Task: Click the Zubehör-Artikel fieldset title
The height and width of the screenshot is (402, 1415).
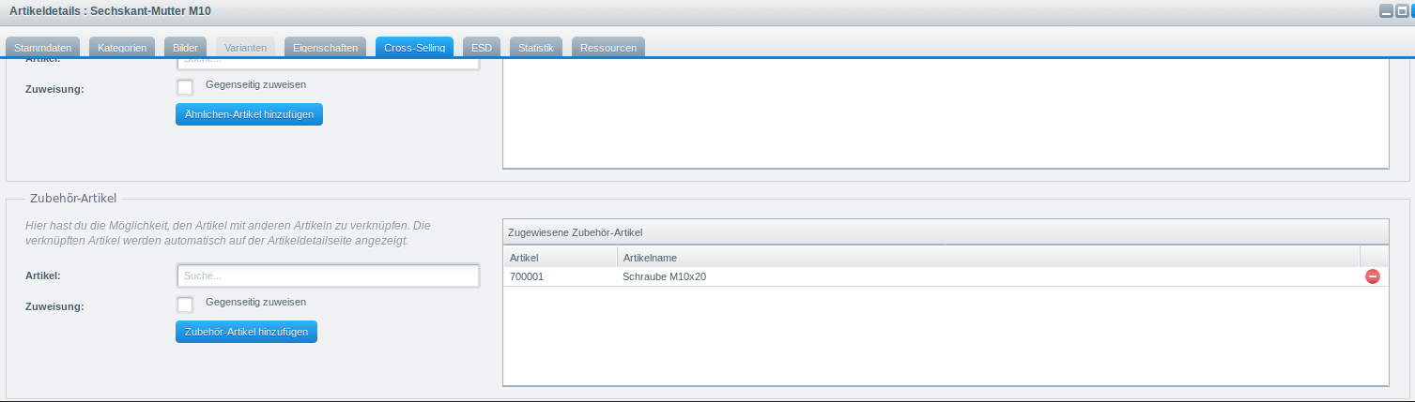Action: (73, 199)
